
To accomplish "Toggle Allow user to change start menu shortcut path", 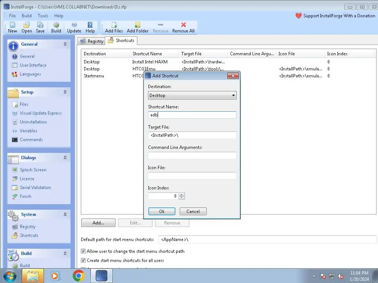I will pos(83,251).
